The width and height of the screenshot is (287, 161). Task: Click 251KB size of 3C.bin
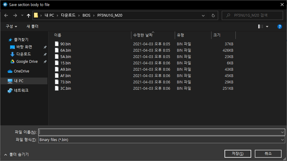(228, 89)
